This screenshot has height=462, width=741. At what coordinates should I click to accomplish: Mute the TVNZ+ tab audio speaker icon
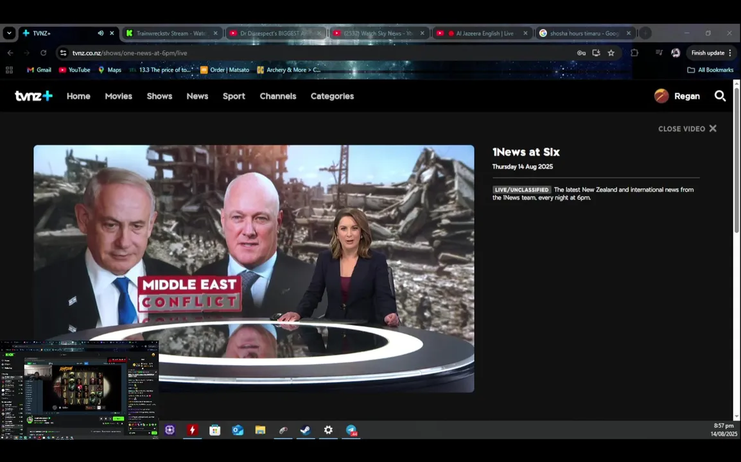tap(101, 33)
